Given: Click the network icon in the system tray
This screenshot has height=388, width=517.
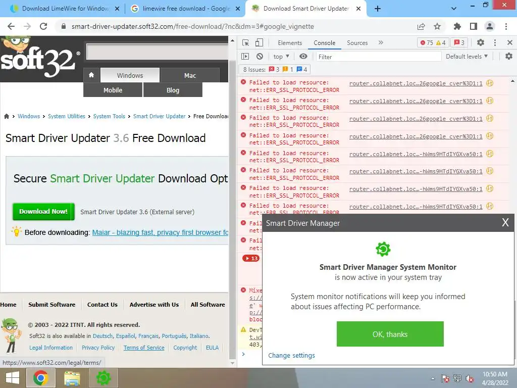Looking at the screenshot, I should coord(457,379).
